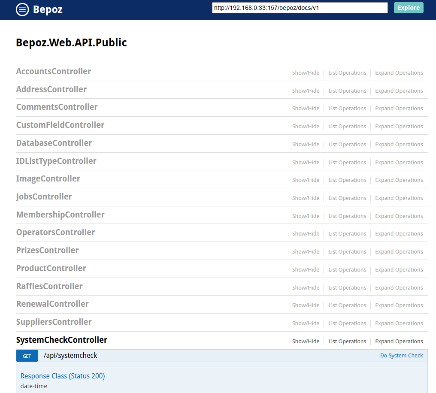The width and height of the screenshot is (436, 393).
Task: Open the ProductController heading
Action: (51, 268)
